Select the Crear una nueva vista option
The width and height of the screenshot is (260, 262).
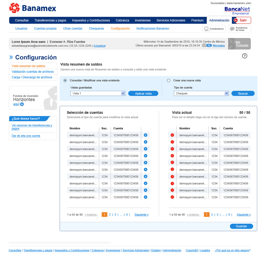(168, 81)
